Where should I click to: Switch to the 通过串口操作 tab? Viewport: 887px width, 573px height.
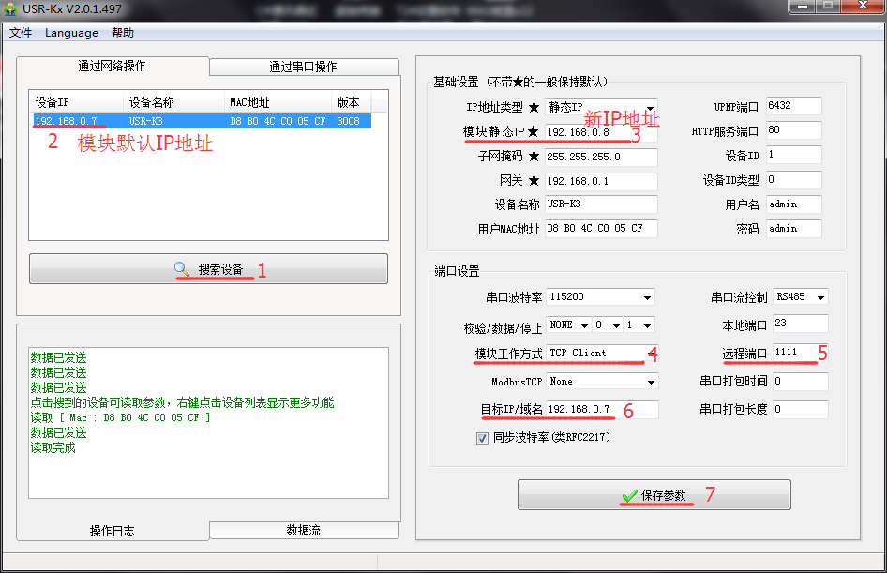coord(303,67)
